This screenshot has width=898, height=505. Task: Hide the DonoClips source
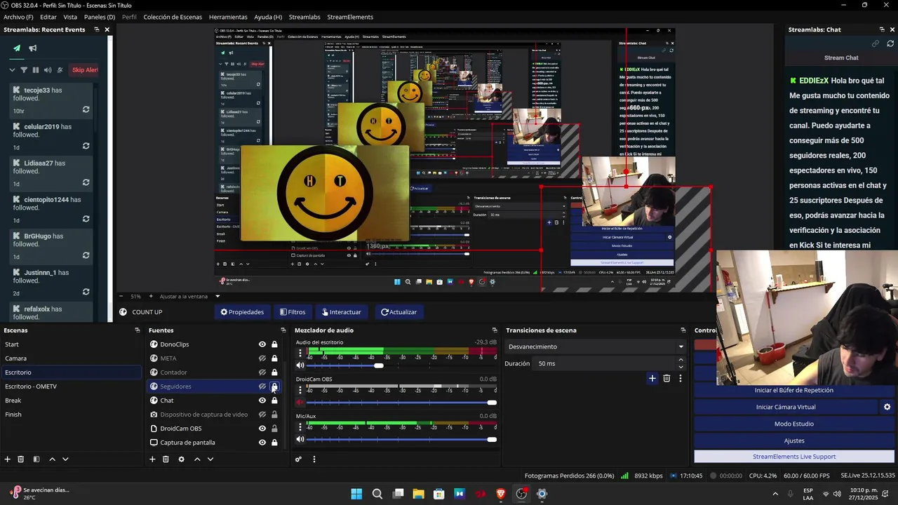coord(262,344)
